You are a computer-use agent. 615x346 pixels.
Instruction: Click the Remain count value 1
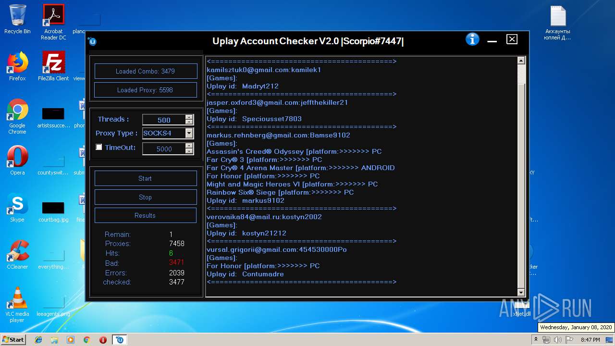[171, 235]
